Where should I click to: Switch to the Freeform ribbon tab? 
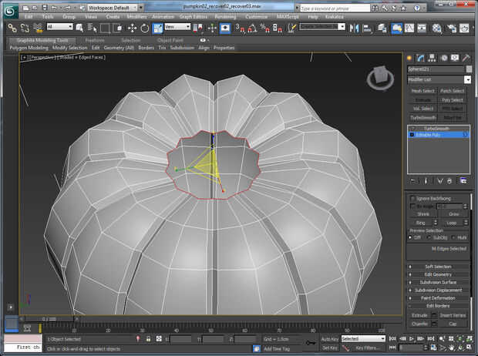pyautogui.click(x=94, y=40)
